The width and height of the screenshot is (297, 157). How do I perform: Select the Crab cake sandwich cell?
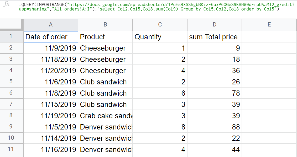click(x=105, y=116)
